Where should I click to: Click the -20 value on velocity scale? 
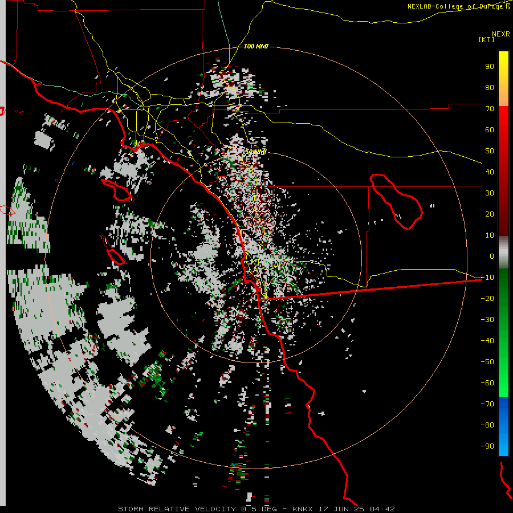tap(487, 299)
